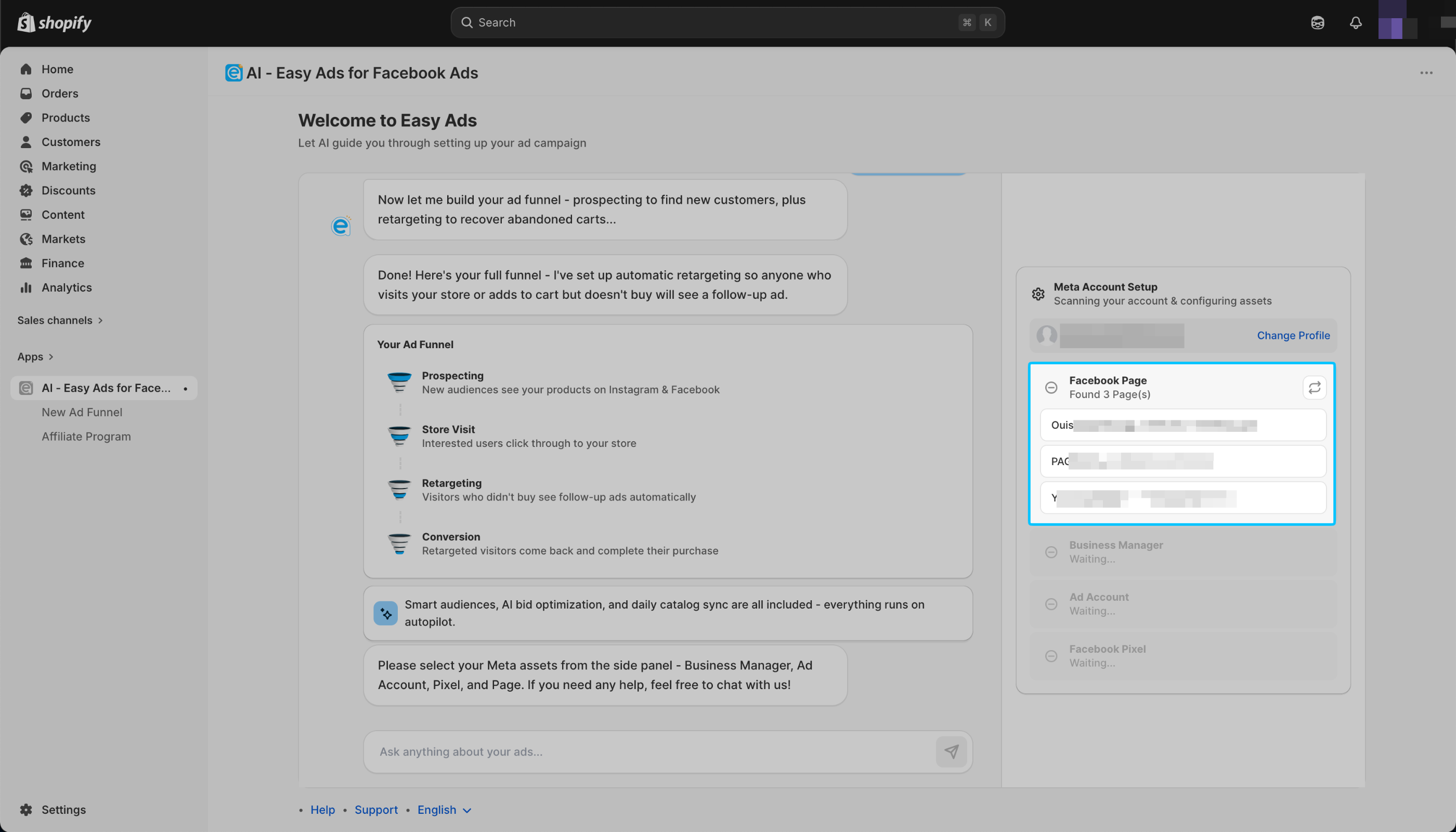Select the first Facebook page starting with Ouis
The width and height of the screenshot is (1456, 832).
coord(1182,425)
